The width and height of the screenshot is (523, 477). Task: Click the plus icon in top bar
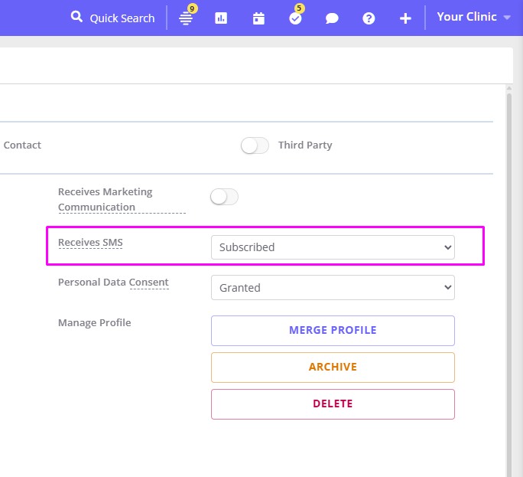pos(405,18)
